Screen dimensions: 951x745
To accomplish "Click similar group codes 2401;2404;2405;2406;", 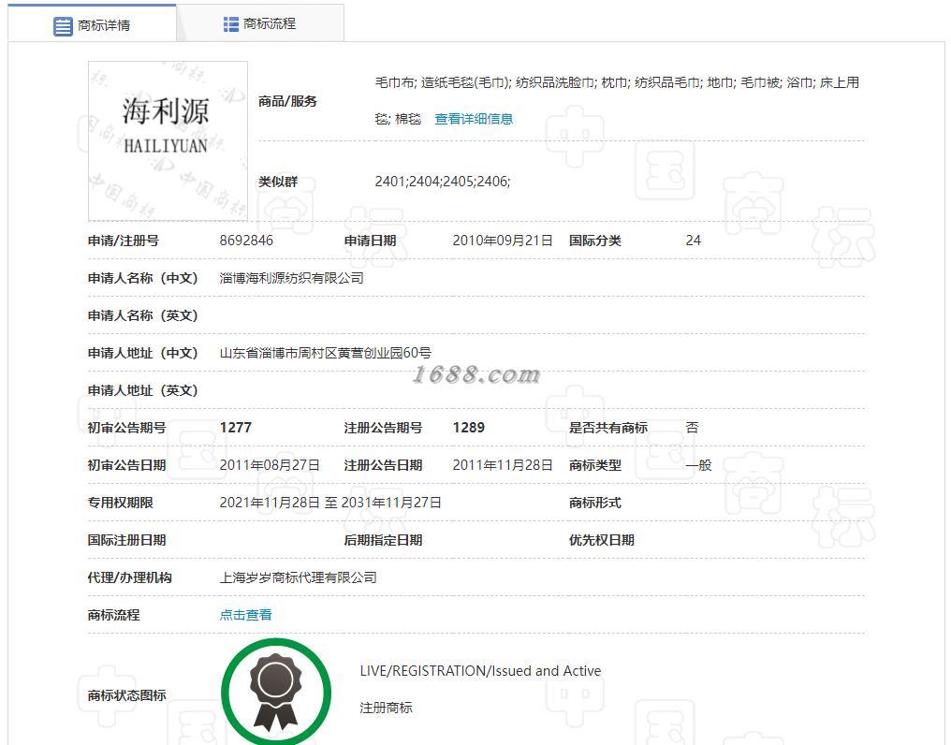I will coord(443,182).
